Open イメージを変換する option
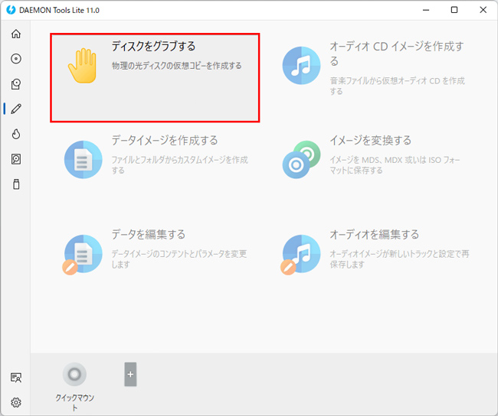 (x=371, y=140)
